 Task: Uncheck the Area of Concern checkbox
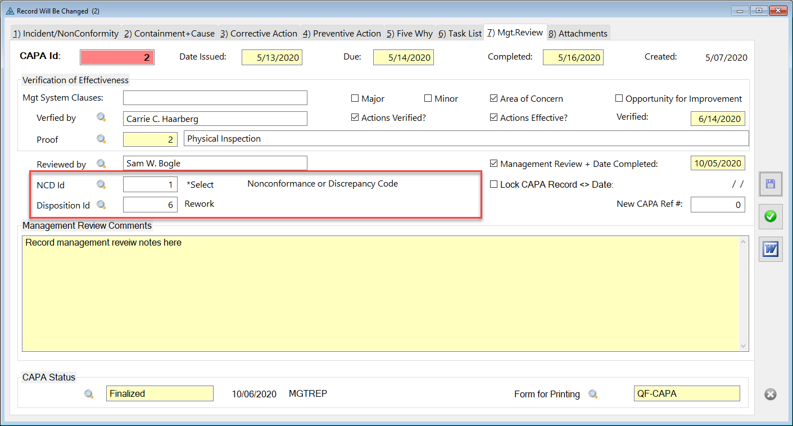494,98
